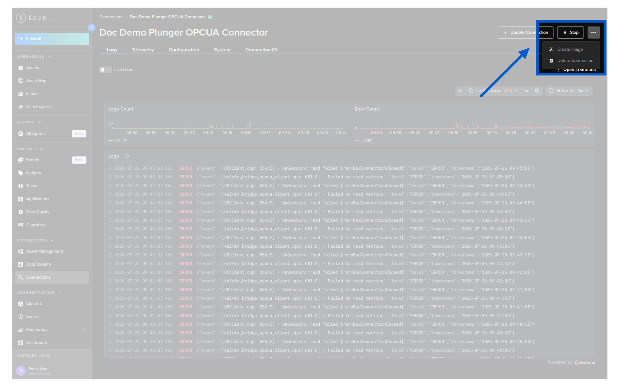The image size is (620, 387).
Task: Click the Beta badge beside All Agents
Action: (79, 134)
